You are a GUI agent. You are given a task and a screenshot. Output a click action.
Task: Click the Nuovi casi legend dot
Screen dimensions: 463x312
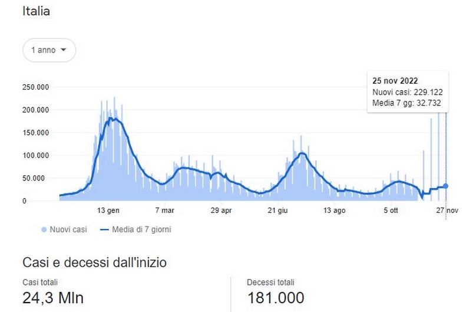44,229
